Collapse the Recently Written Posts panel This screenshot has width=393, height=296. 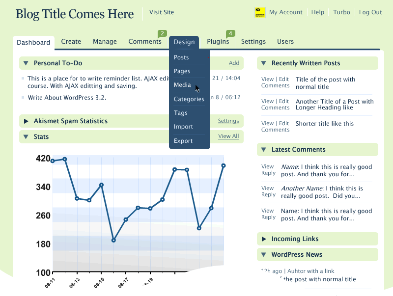click(x=263, y=63)
